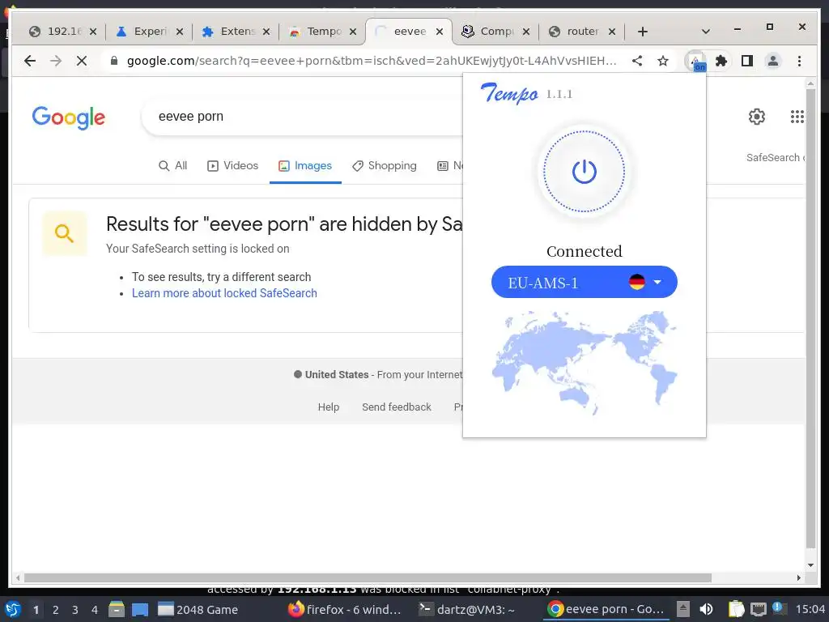Close the eevee tab
The image size is (829, 622).
tap(440, 32)
